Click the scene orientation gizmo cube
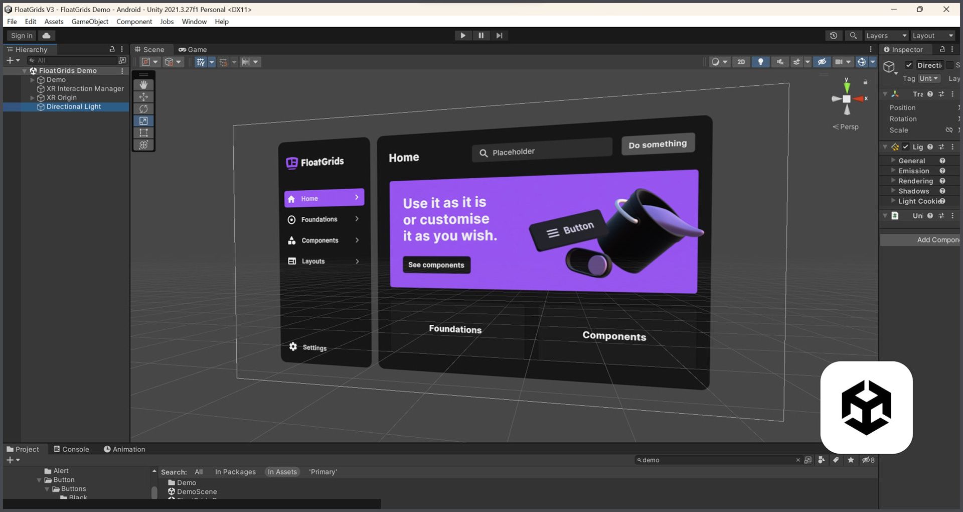Screen dimensions: 963x512 (x=847, y=99)
